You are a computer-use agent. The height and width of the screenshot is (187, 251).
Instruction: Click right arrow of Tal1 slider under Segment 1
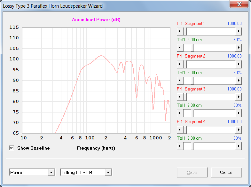pos(238,48)
